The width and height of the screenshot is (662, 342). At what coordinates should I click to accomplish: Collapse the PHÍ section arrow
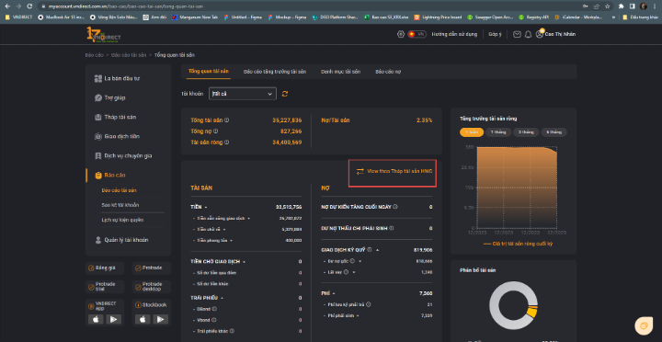pos(334,293)
